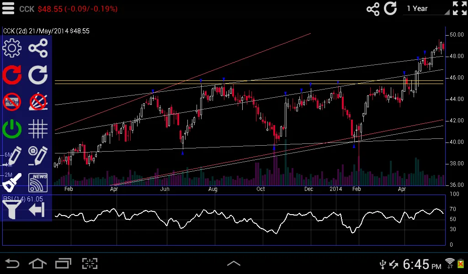Viewport: 468px width, 274px height.
Task: Click the Dec date axis label
Action: (x=308, y=189)
